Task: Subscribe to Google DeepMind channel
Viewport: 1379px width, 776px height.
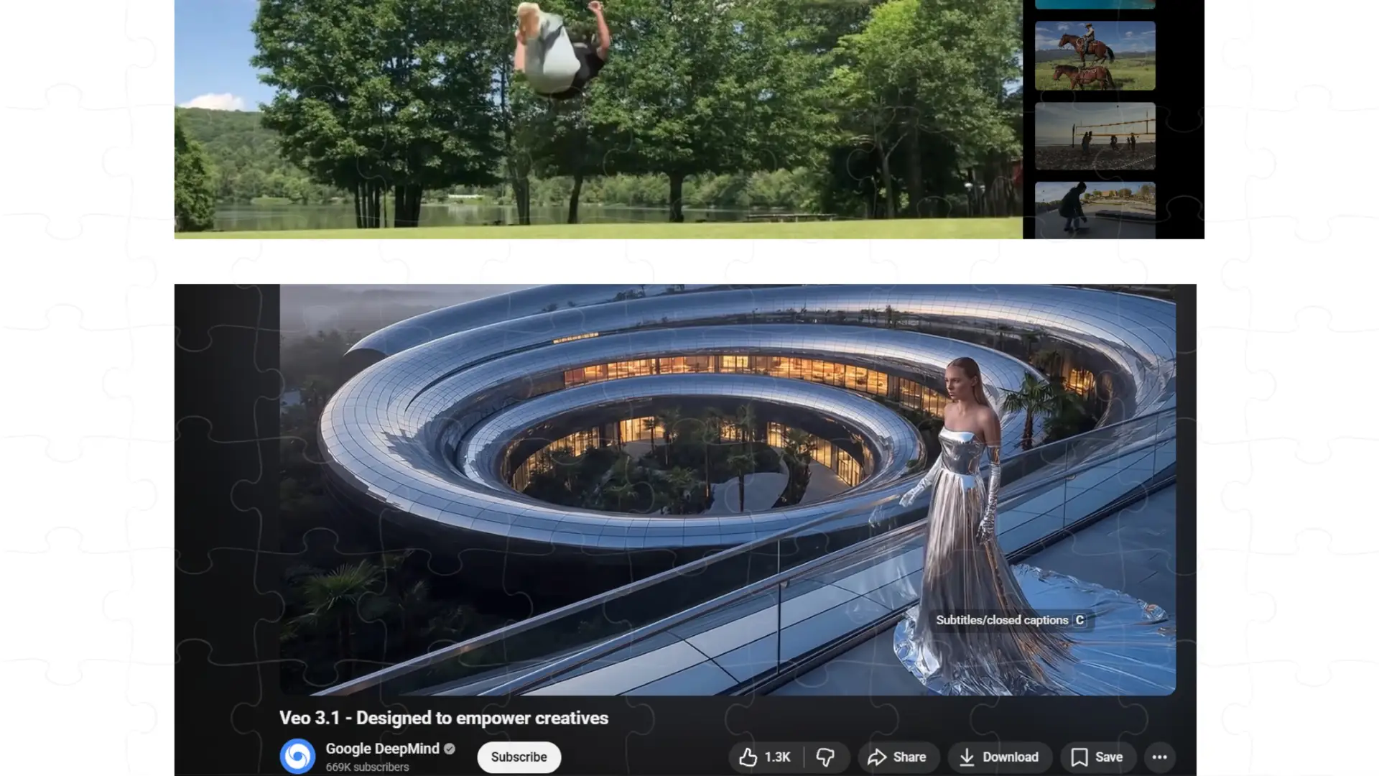Action: 519,757
